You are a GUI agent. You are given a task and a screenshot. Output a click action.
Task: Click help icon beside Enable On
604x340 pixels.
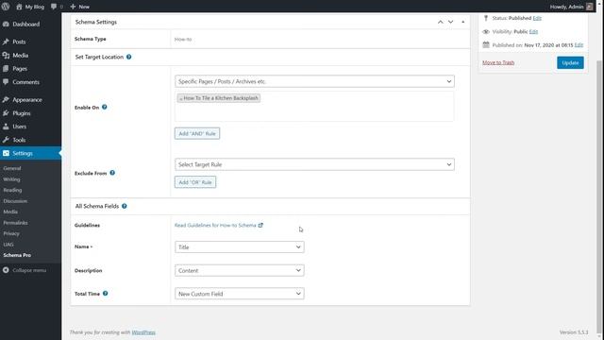tap(105, 107)
